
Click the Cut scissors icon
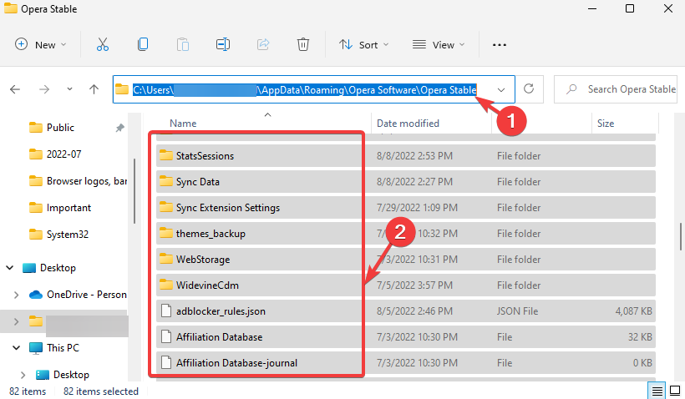[103, 44]
